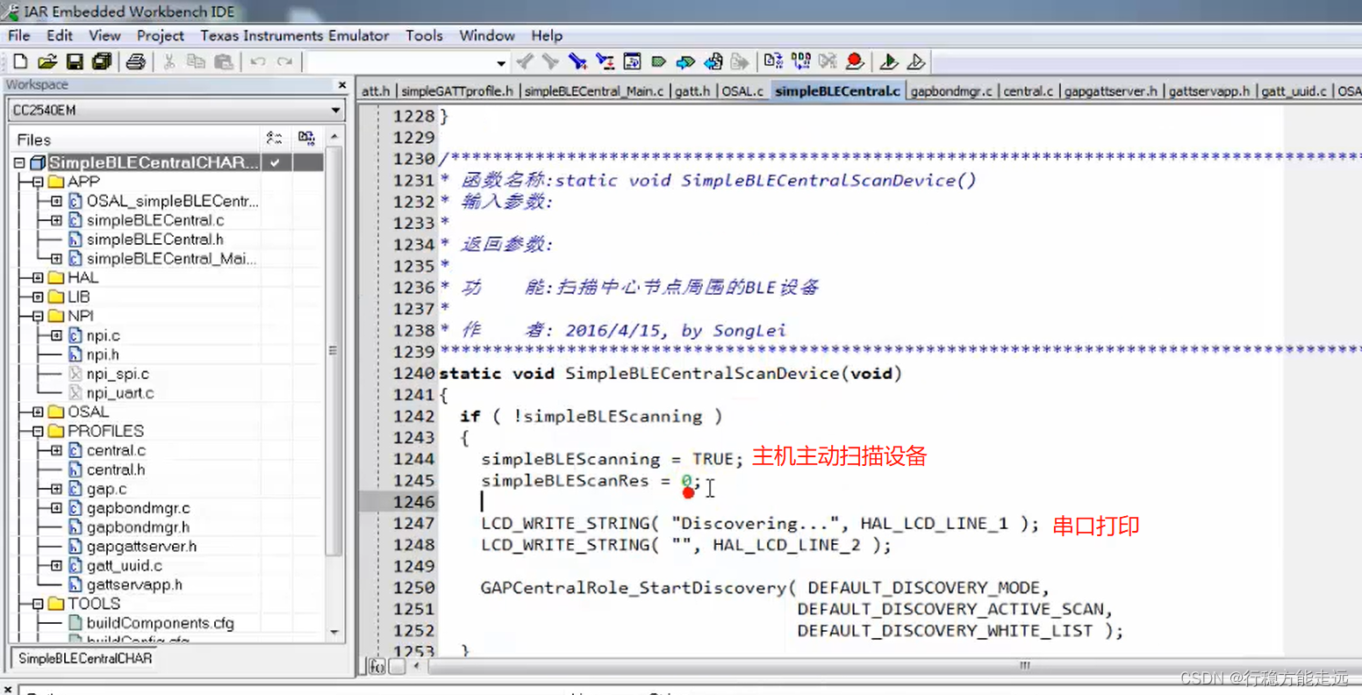Click the Cut scissors icon
This screenshot has width=1362, height=695.
169,61
